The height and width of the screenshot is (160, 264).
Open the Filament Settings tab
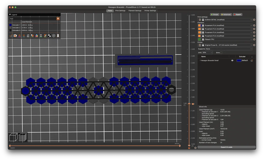135,11
